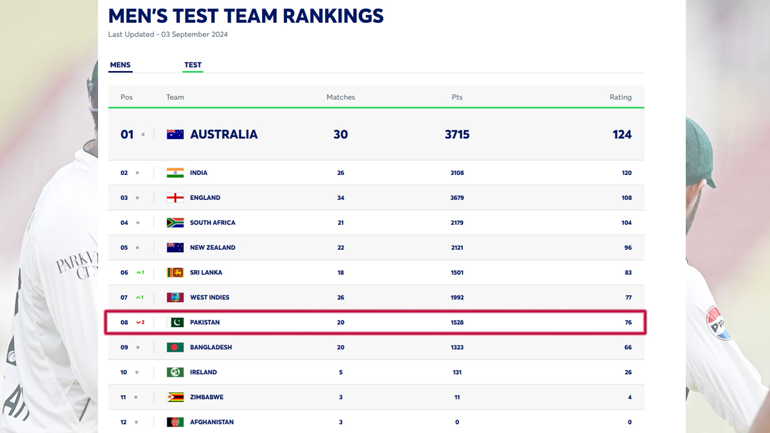Click the England flag icon

(x=175, y=198)
